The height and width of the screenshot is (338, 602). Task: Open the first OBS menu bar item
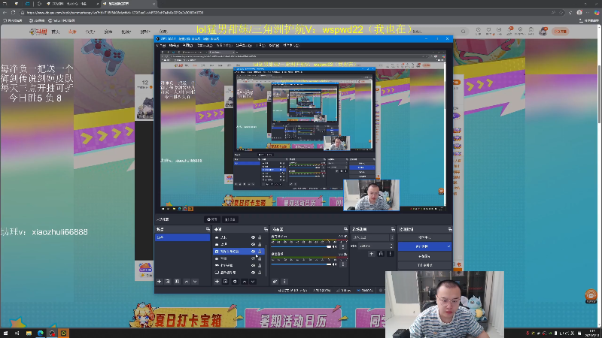[161, 45]
